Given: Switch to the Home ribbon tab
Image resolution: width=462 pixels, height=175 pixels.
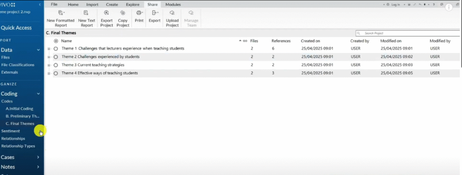Looking at the screenshot, I should pos(73,4).
